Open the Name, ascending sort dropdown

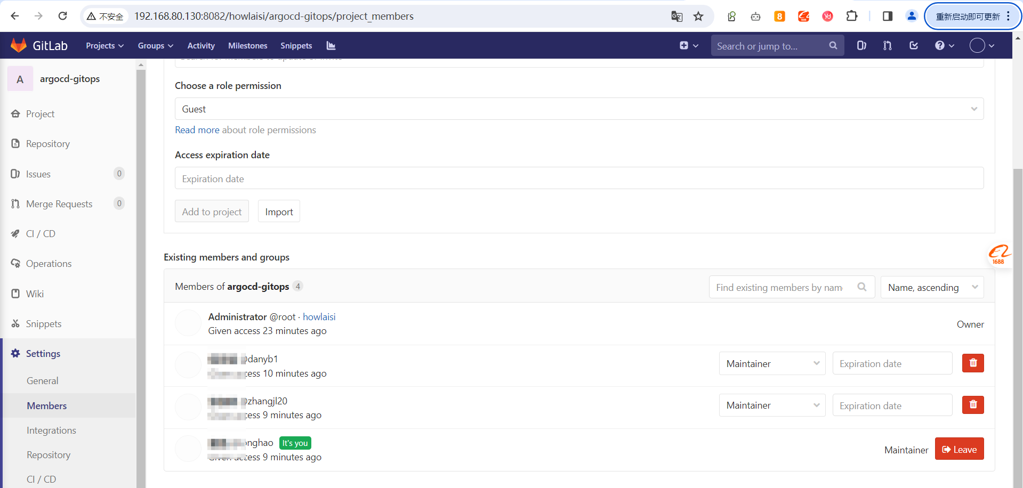[x=932, y=288]
